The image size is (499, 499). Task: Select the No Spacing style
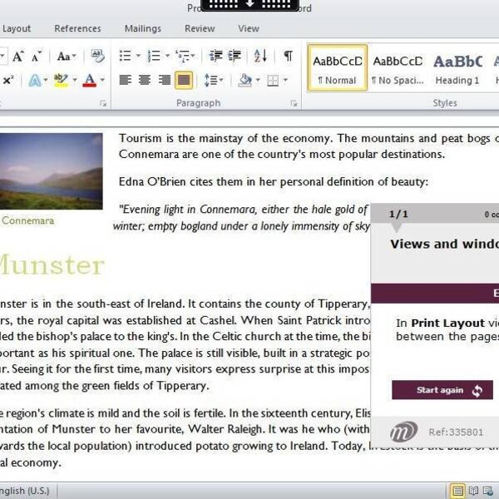[398, 68]
